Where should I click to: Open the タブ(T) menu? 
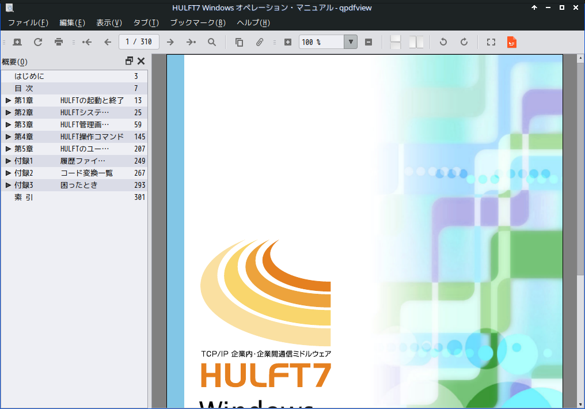(x=146, y=23)
